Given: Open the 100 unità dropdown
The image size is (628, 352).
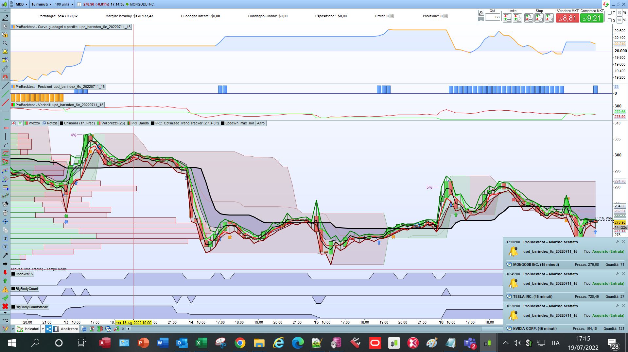Looking at the screenshot, I should tap(64, 4).
